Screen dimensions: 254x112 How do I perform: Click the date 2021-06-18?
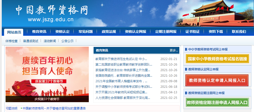point(169,87)
